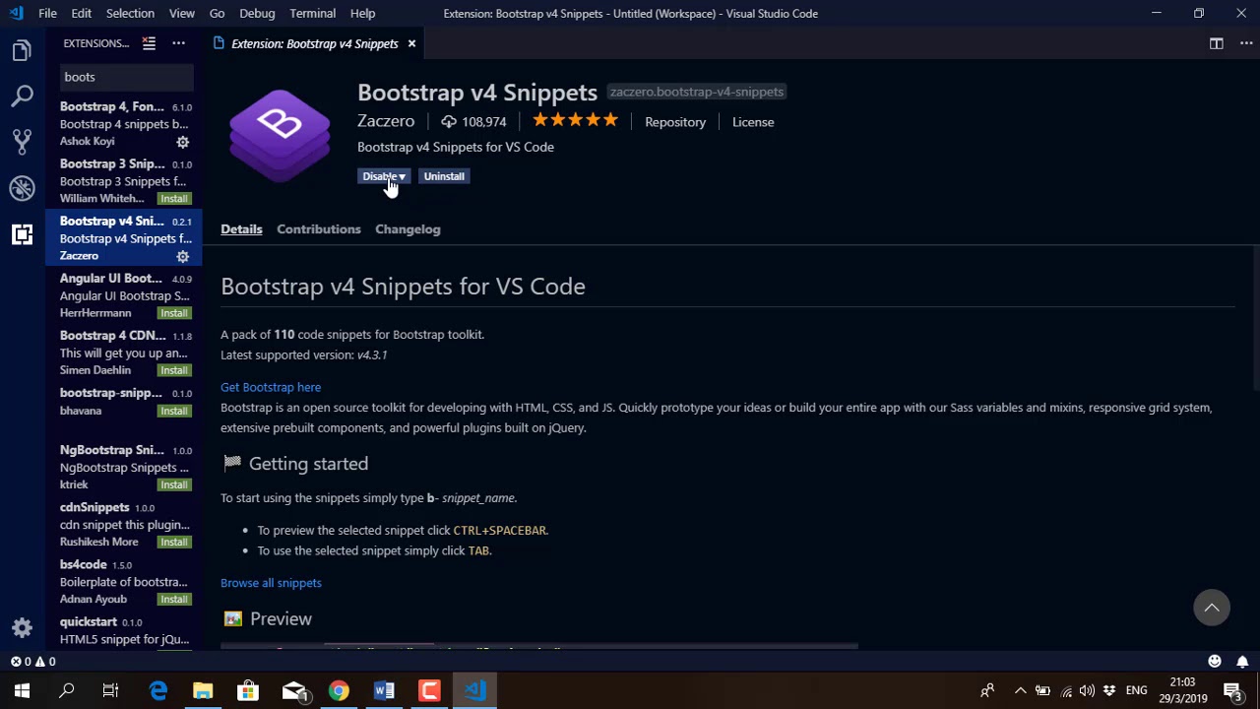Click the extension page vertical scrollbar
The image size is (1260, 709).
pos(1255,320)
